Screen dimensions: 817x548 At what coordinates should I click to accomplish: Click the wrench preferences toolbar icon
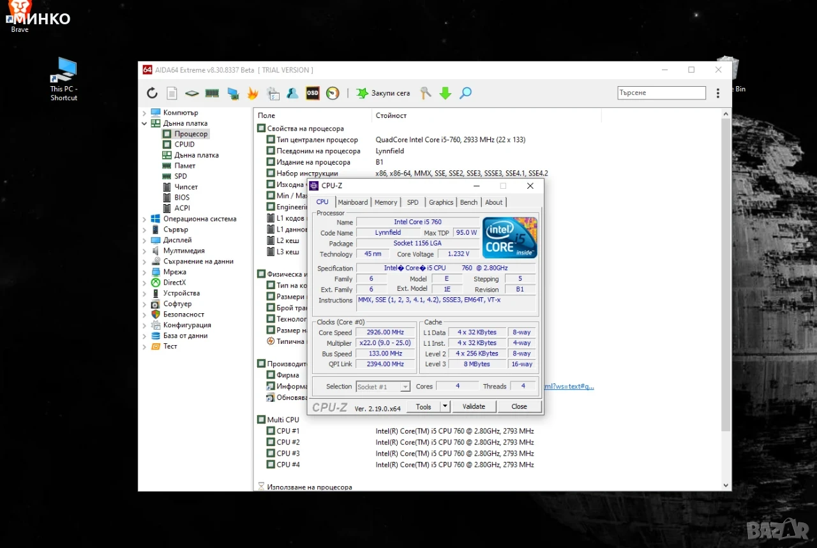[x=426, y=93]
